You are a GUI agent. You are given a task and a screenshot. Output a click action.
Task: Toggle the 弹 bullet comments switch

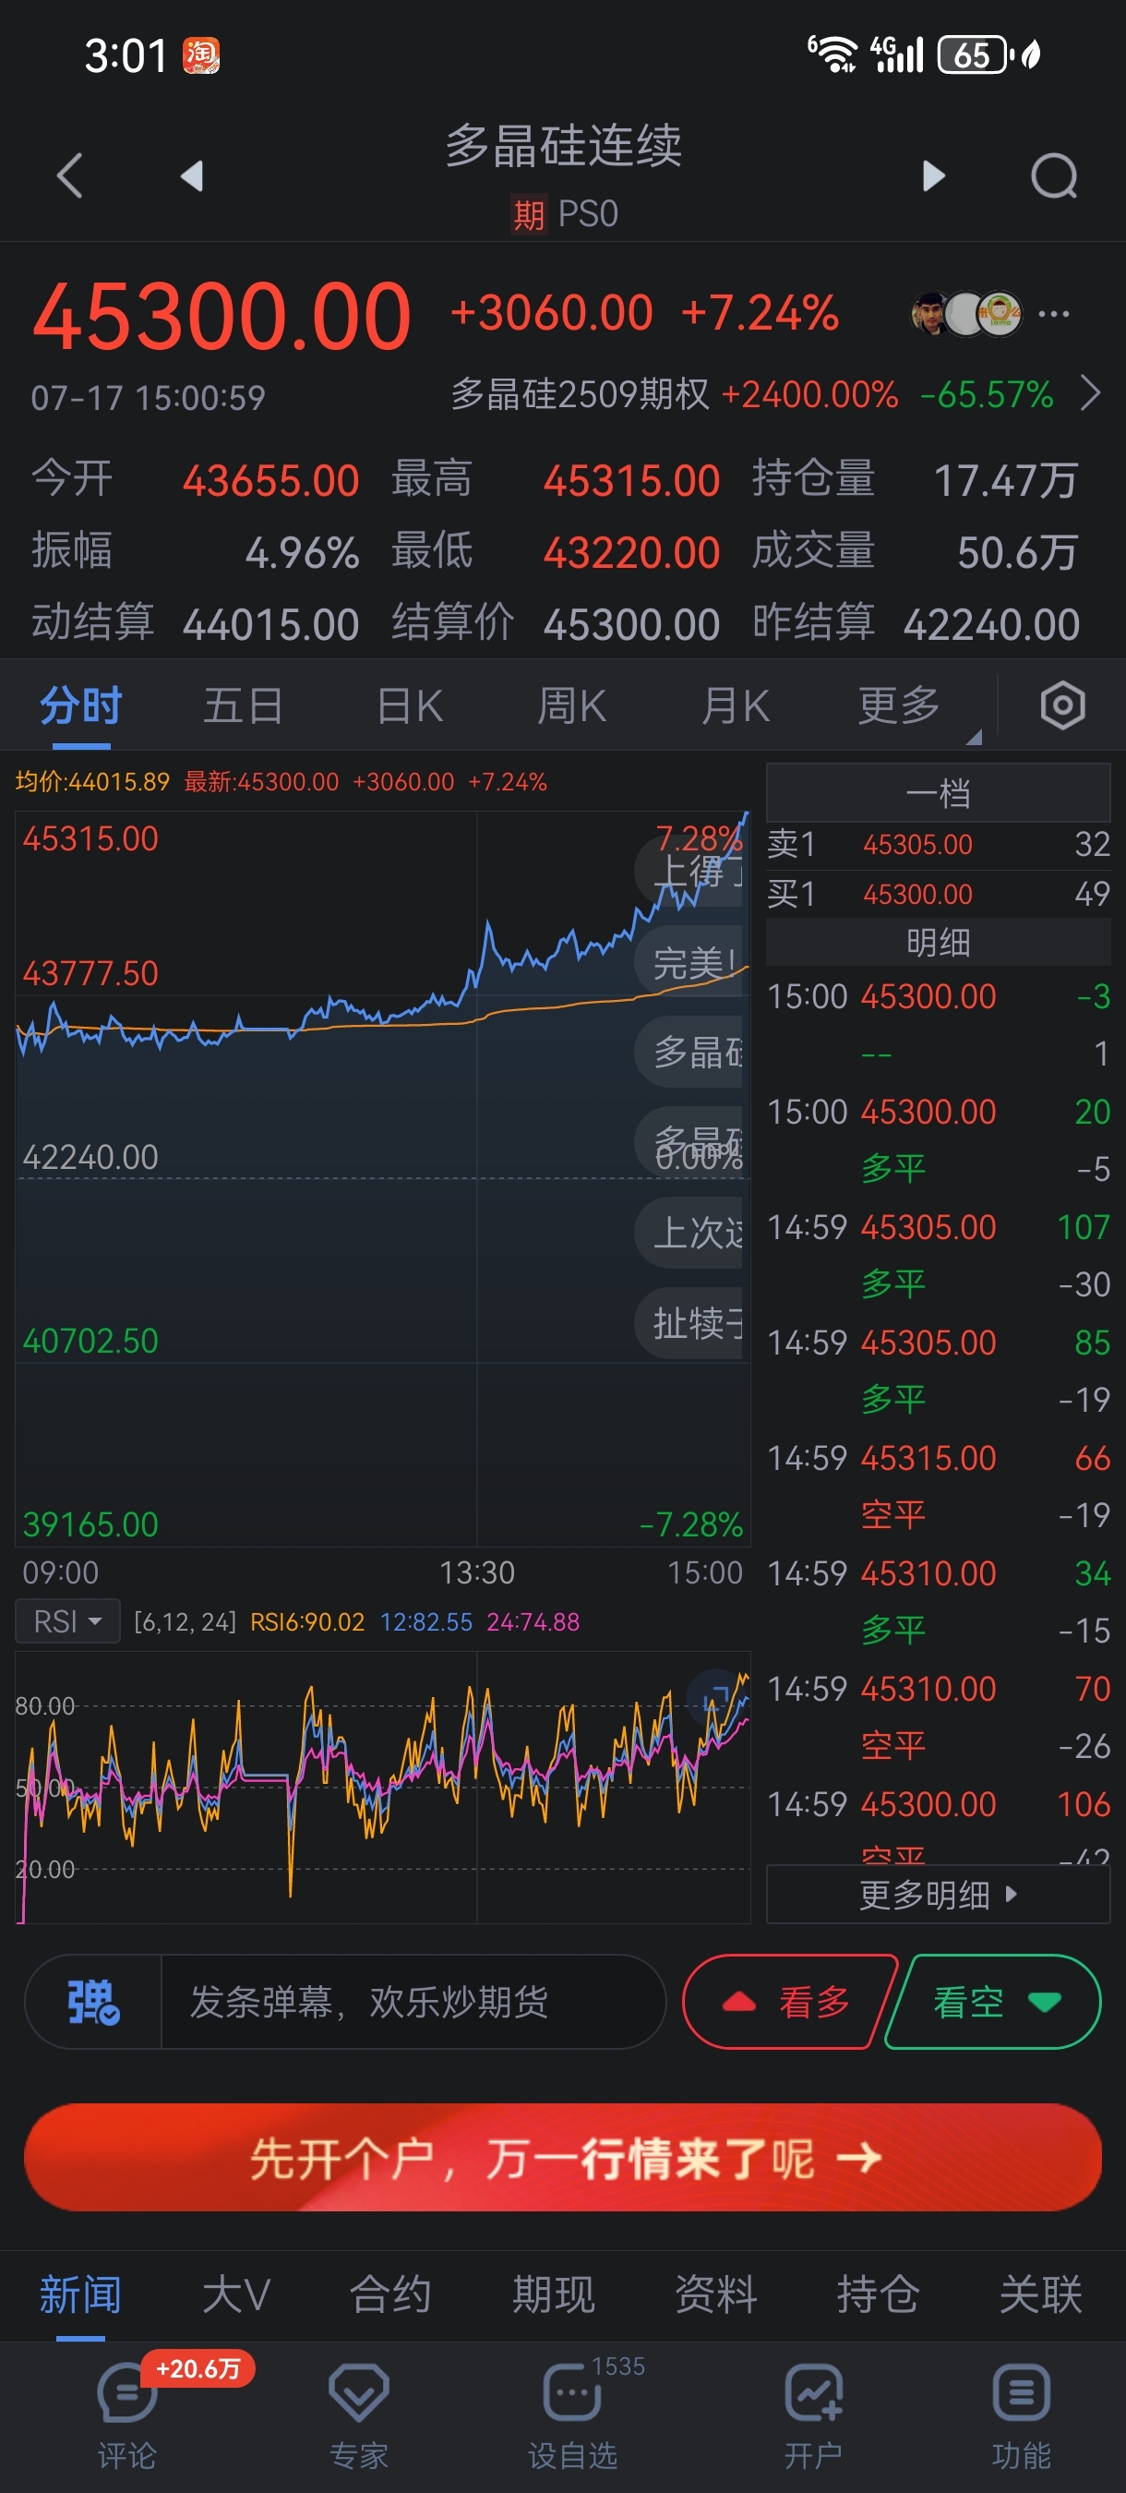(x=93, y=2002)
